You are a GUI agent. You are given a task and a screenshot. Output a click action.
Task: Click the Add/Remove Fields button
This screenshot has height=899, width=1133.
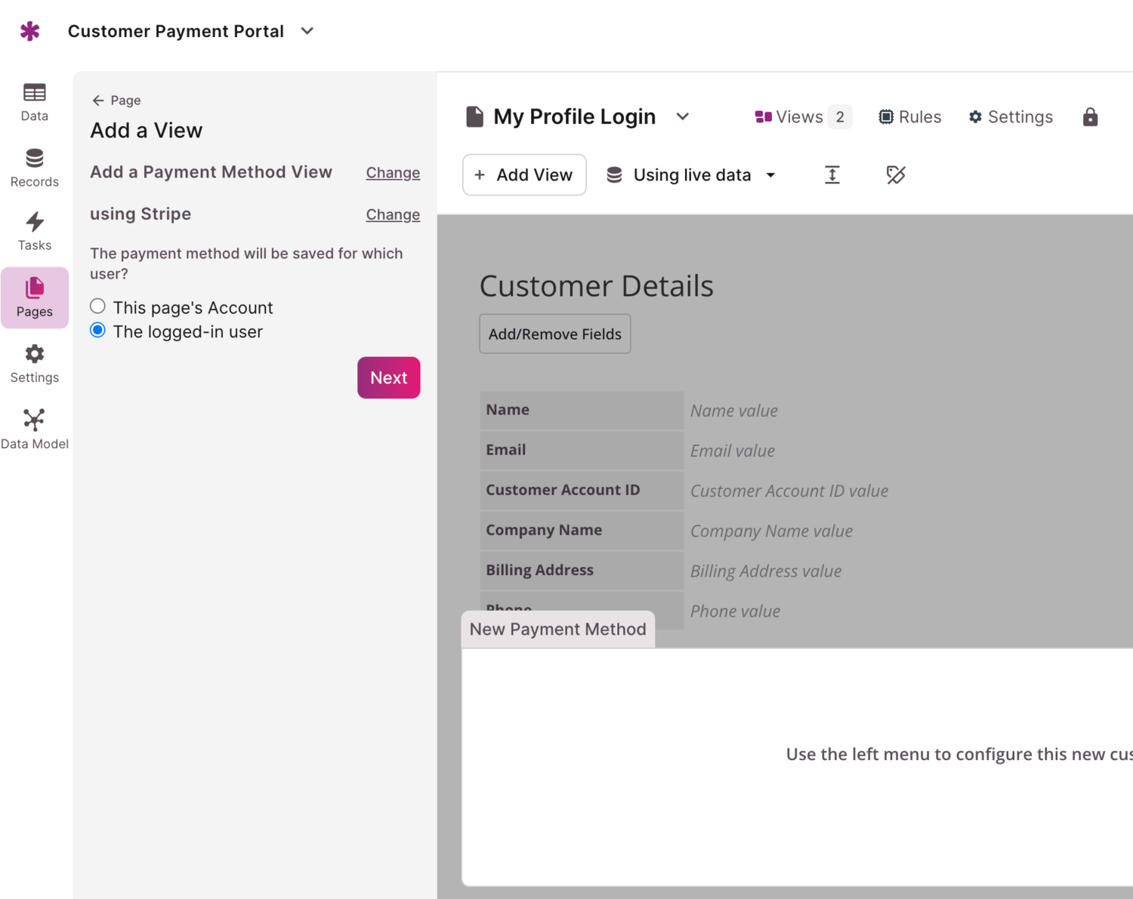pos(554,334)
